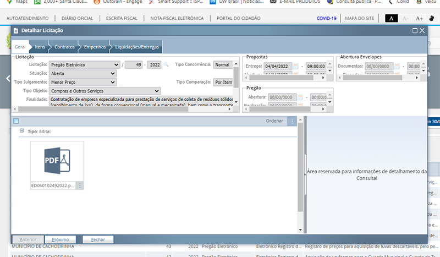This screenshot has width=440, height=257.
Task: Collapse the Tipo: Edital group
Action: (21, 131)
